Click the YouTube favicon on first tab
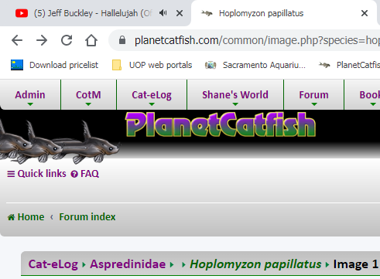Screen dimensions: 380x279 pyautogui.click(x=22, y=13)
